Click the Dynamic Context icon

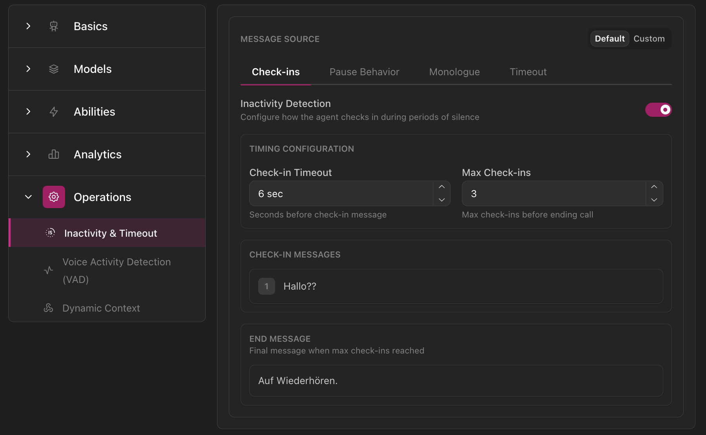tap(48, 308)
